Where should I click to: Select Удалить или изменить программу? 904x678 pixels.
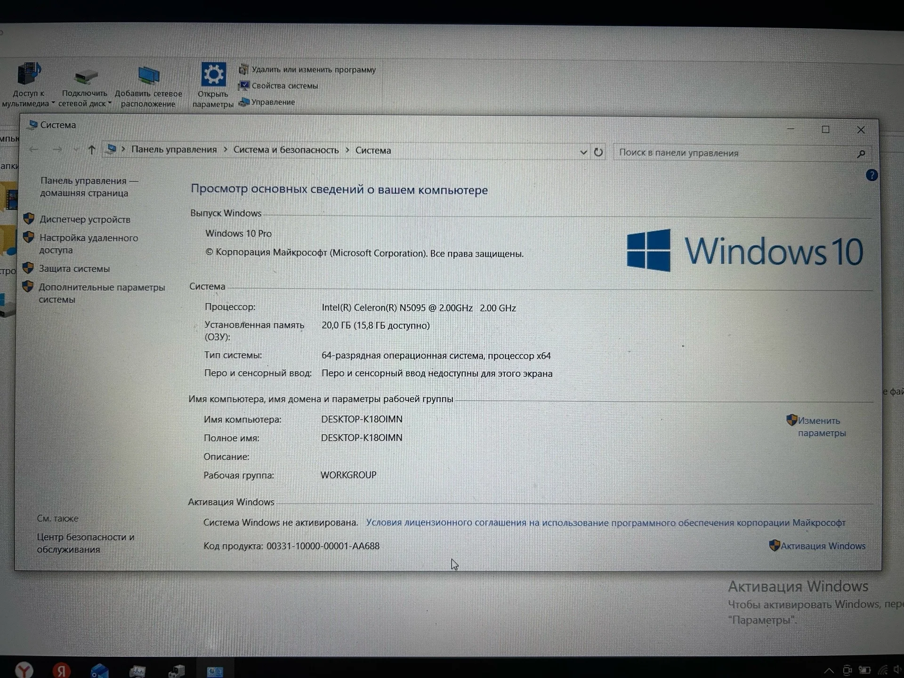coord(307,70)
